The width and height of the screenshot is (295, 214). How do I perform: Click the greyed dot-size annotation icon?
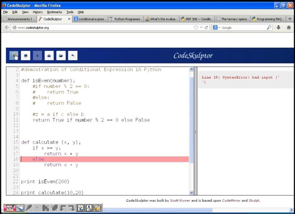click(37, 208)
